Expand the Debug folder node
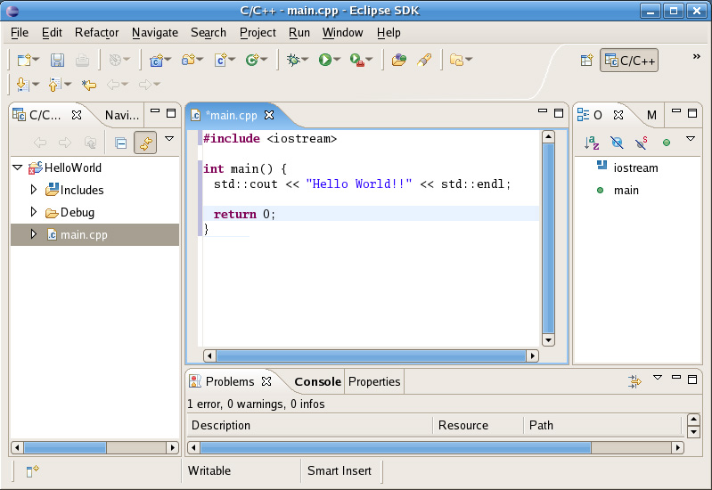Screen dimensions: 712x490 (34, 212)
